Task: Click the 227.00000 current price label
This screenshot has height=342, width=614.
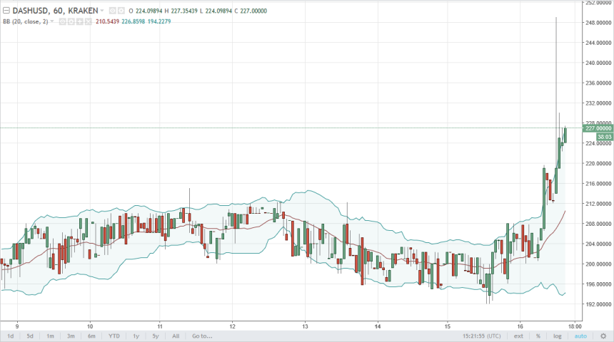Action: coord(598,128)
